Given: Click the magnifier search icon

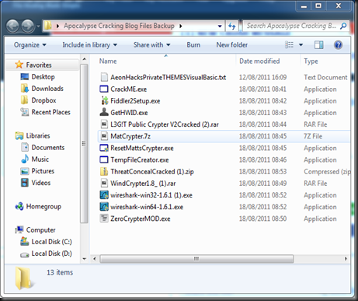Looking at the screenshot, I should click(x=343, y=26).
